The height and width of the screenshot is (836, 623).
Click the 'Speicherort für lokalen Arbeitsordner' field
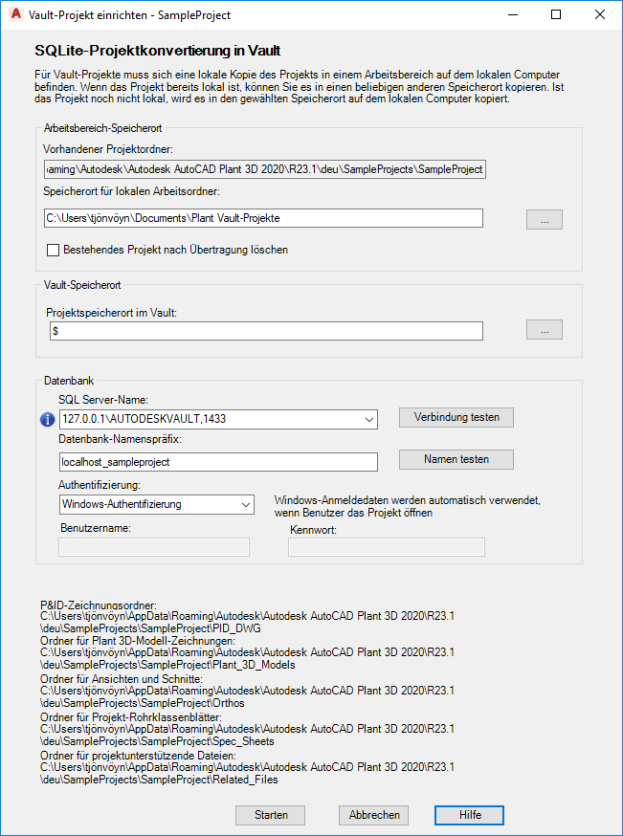pos(263,218)
